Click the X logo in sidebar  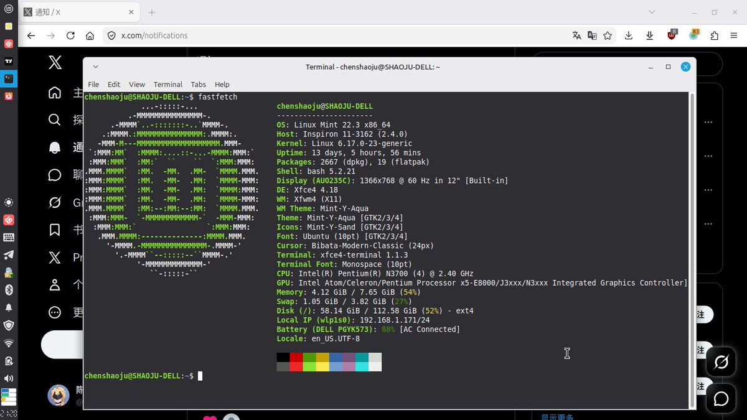tap(55, 62)
